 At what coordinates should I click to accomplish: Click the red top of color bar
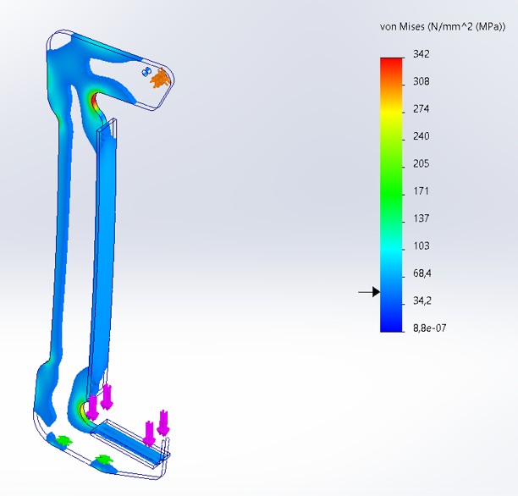coord(392,63)
